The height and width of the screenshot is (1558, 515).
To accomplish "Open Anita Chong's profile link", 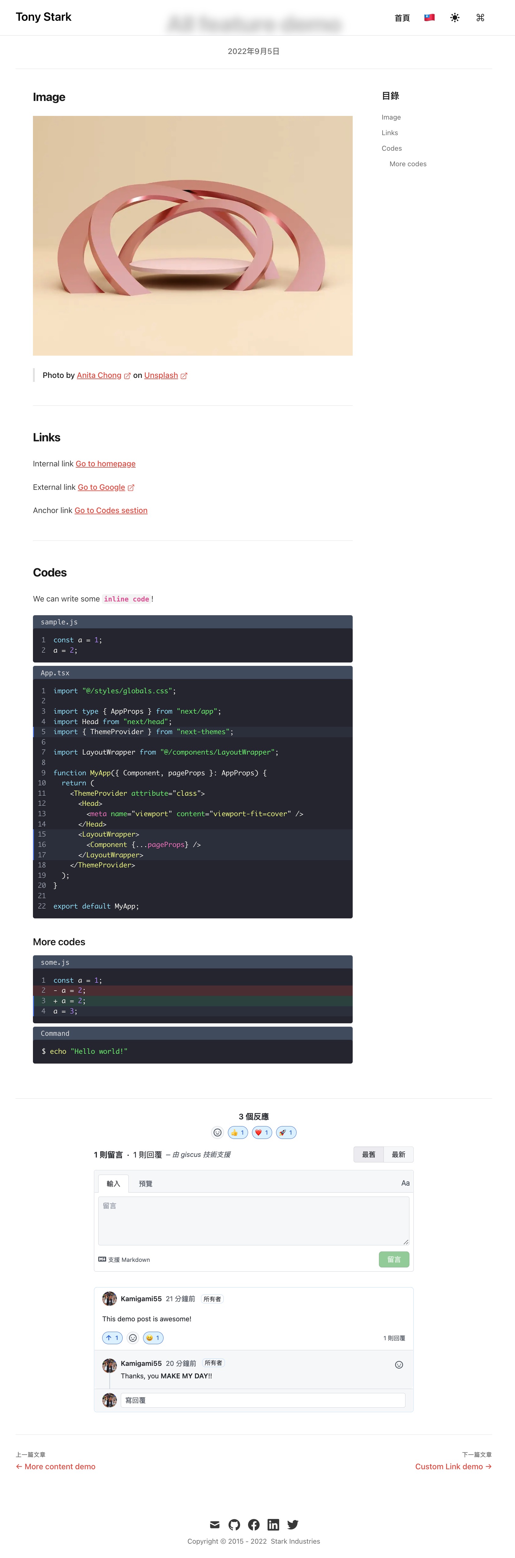I will coord(99,375).
